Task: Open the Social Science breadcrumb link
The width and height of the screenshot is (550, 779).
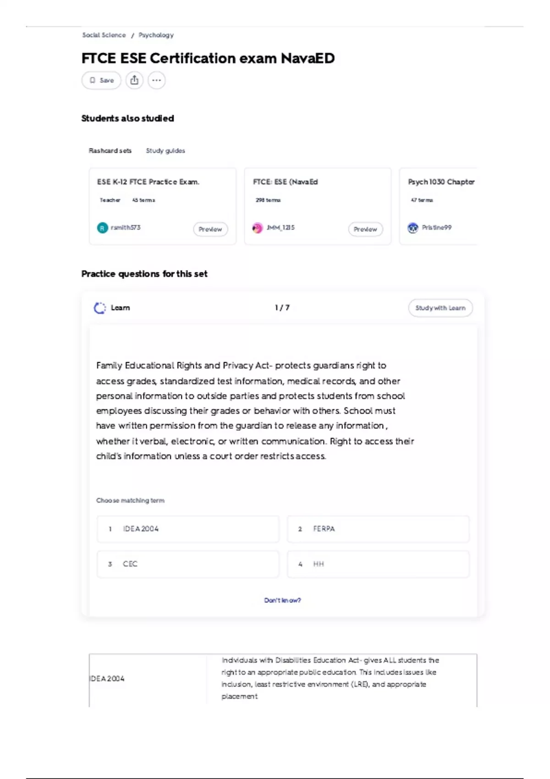Action: (104, 35)
